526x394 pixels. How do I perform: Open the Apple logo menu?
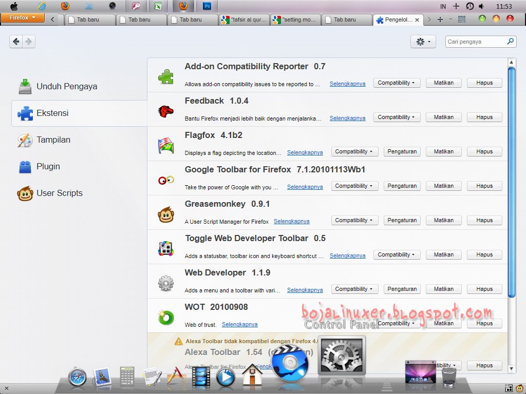[x=14, y=6]
